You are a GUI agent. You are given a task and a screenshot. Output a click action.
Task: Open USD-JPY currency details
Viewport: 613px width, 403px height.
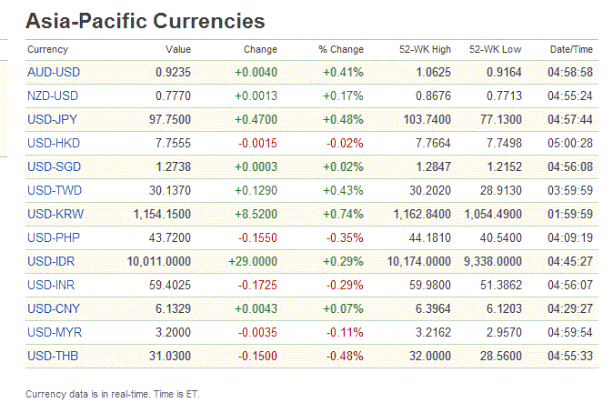click(x=51, y=119)
